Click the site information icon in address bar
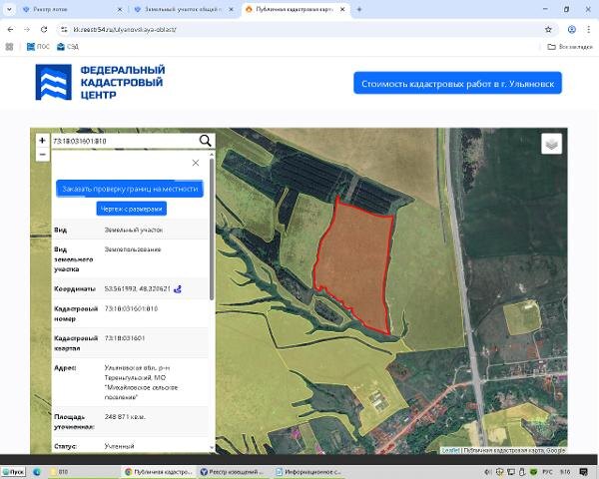The image size is (599, 479). (x=64, y=29)
